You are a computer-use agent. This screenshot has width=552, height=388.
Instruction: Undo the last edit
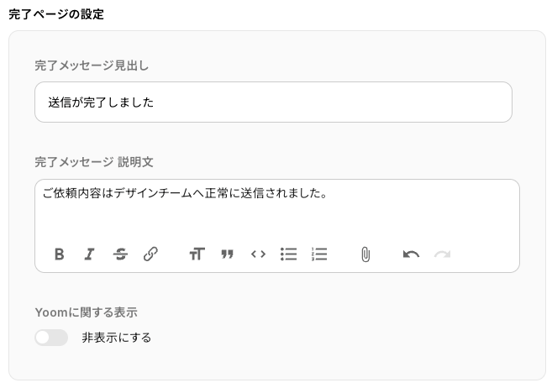point(411,254)
